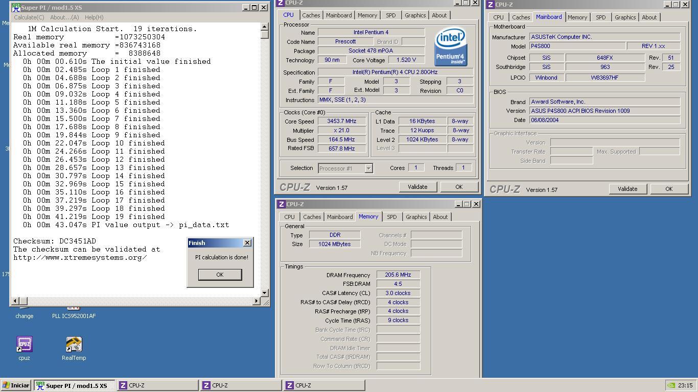Click the taskbar clock showing 23:15

click(685, 385)
